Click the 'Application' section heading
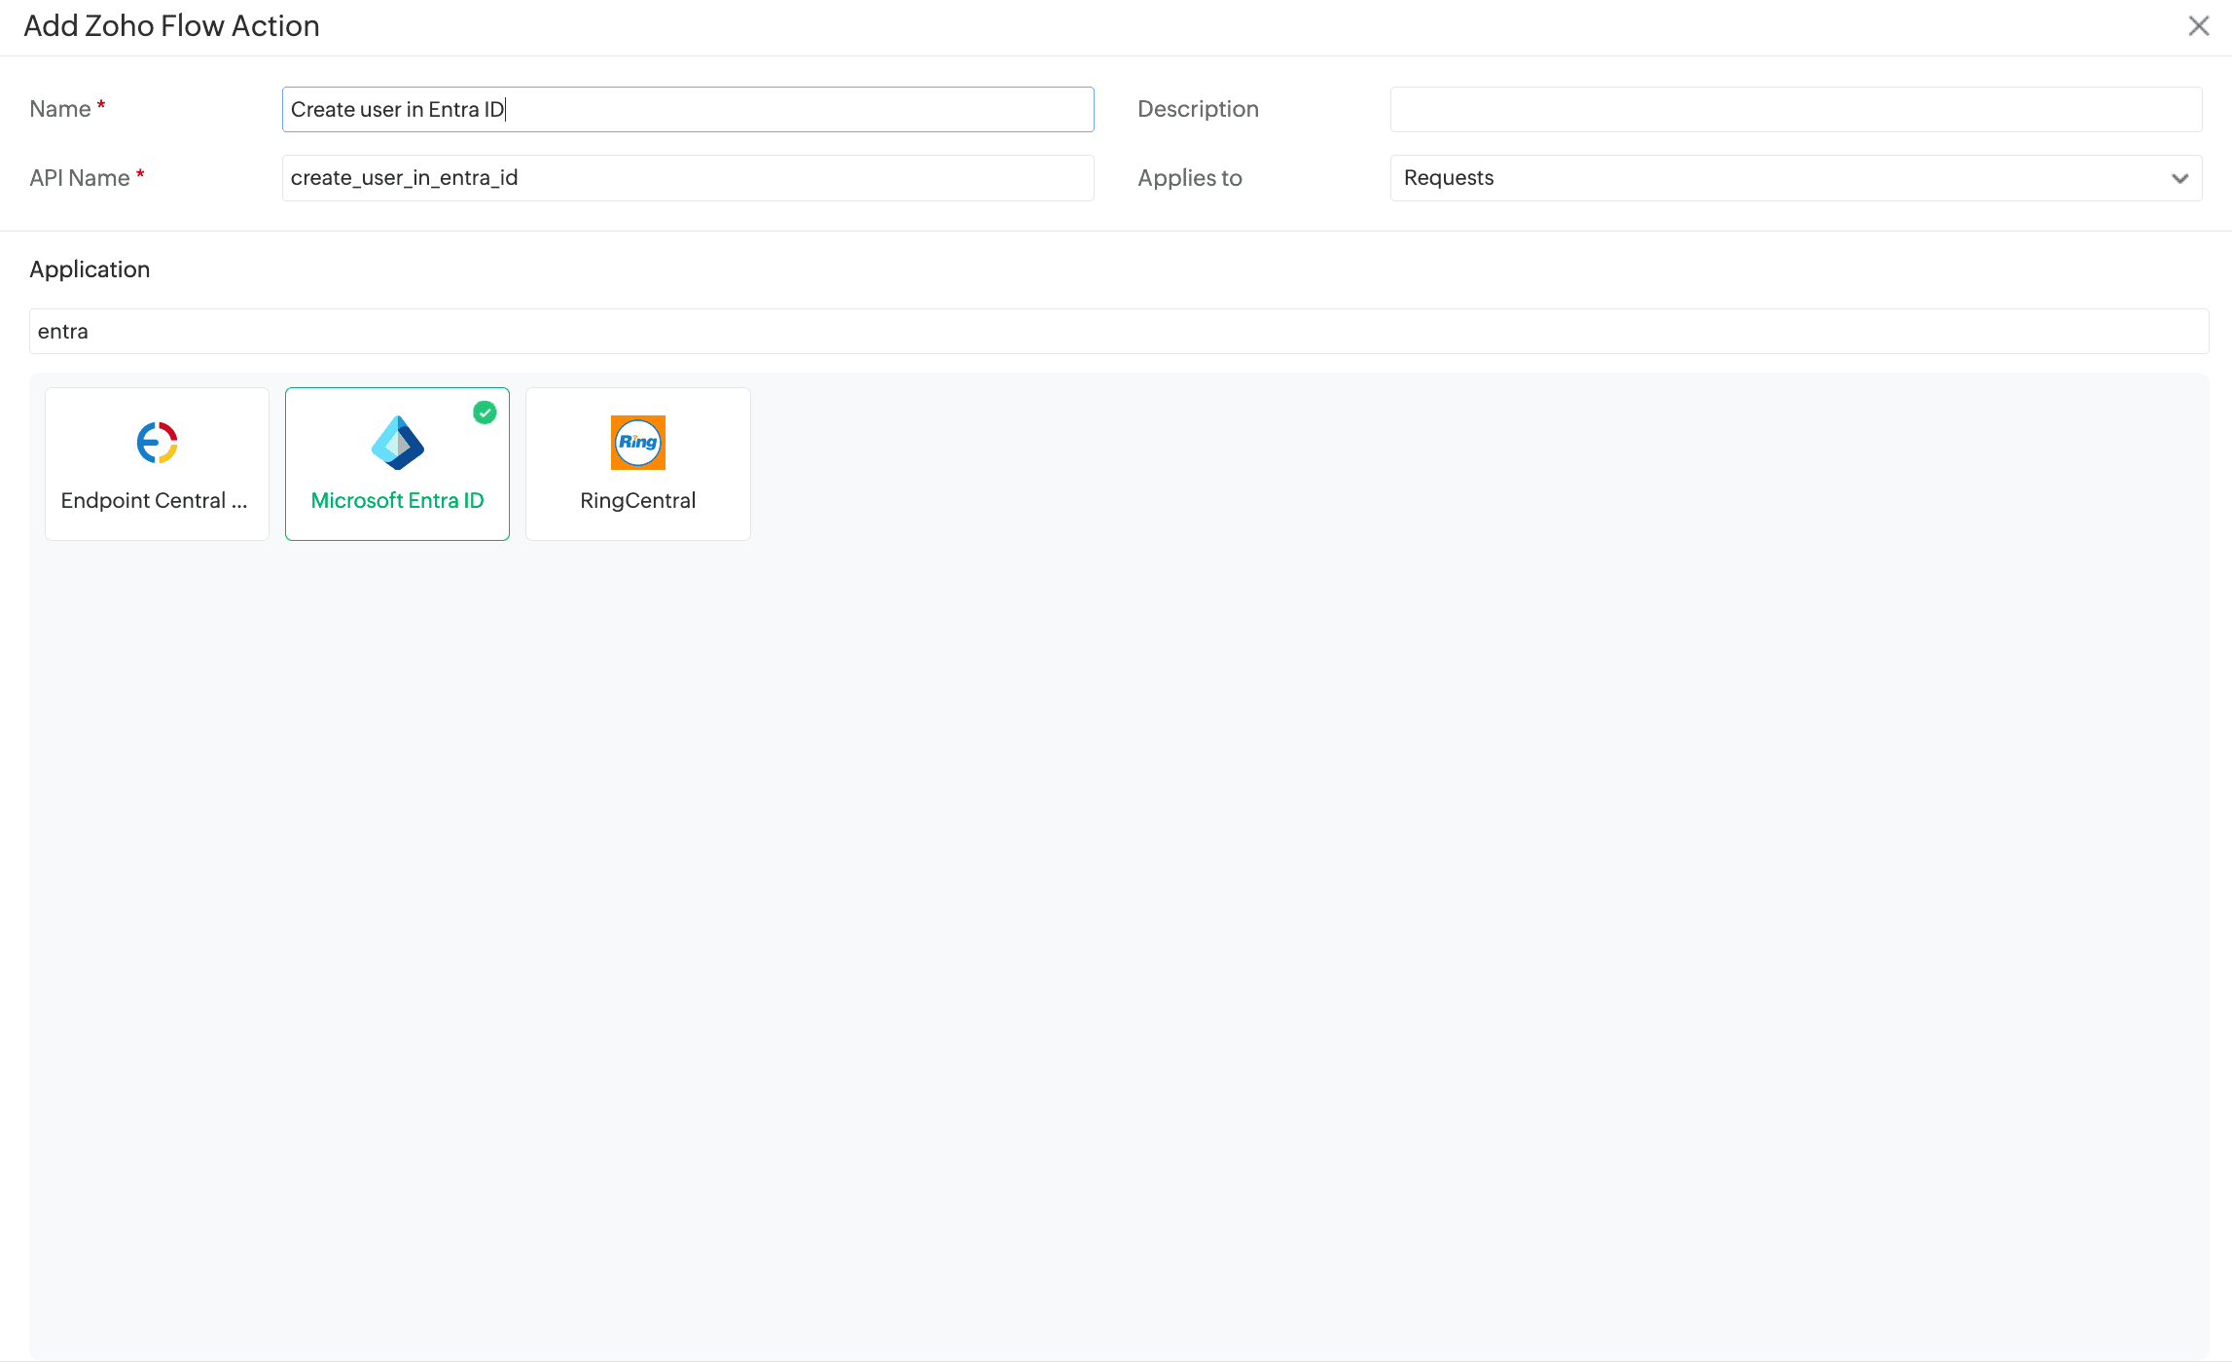This screenshot has width=2232, height=1362. [90, 269]
